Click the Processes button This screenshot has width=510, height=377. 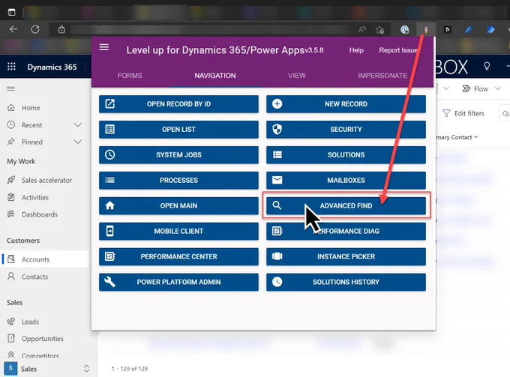point(178,180)
